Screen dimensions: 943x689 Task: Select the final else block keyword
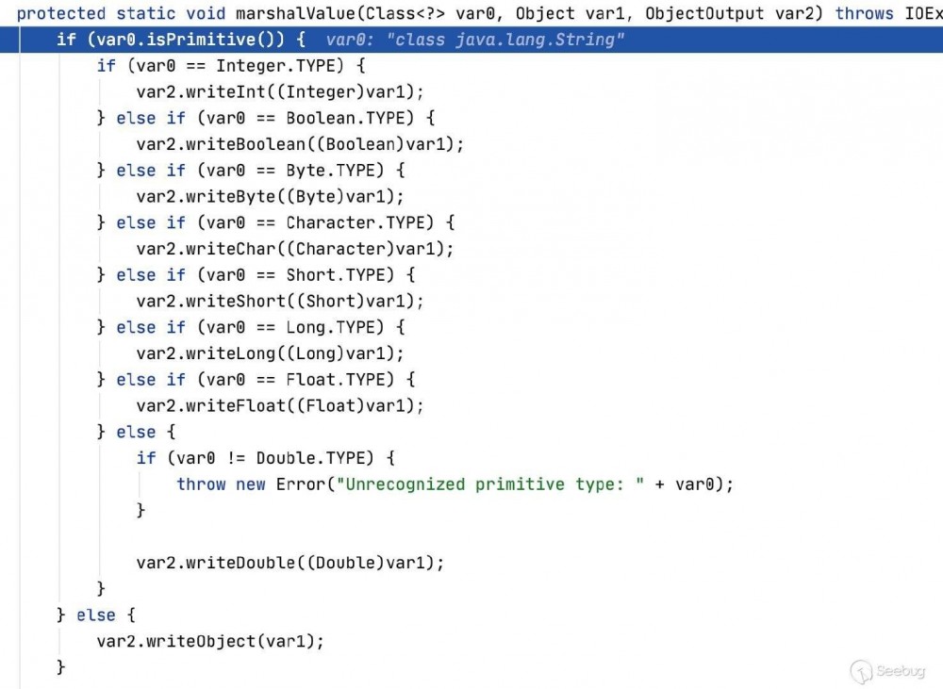coord(95,615)
